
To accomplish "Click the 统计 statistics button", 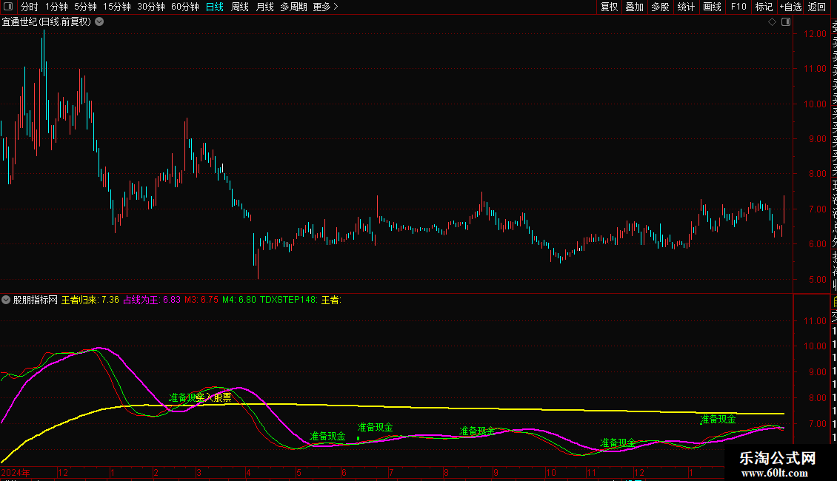I will (x=686, y=7).
